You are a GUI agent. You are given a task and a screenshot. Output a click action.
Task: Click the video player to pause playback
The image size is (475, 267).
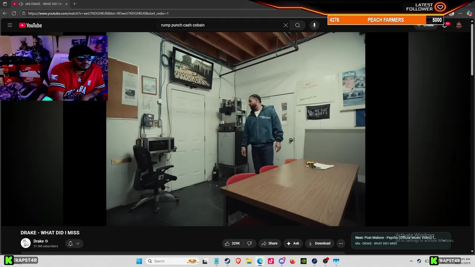click(x=236, y=129)
